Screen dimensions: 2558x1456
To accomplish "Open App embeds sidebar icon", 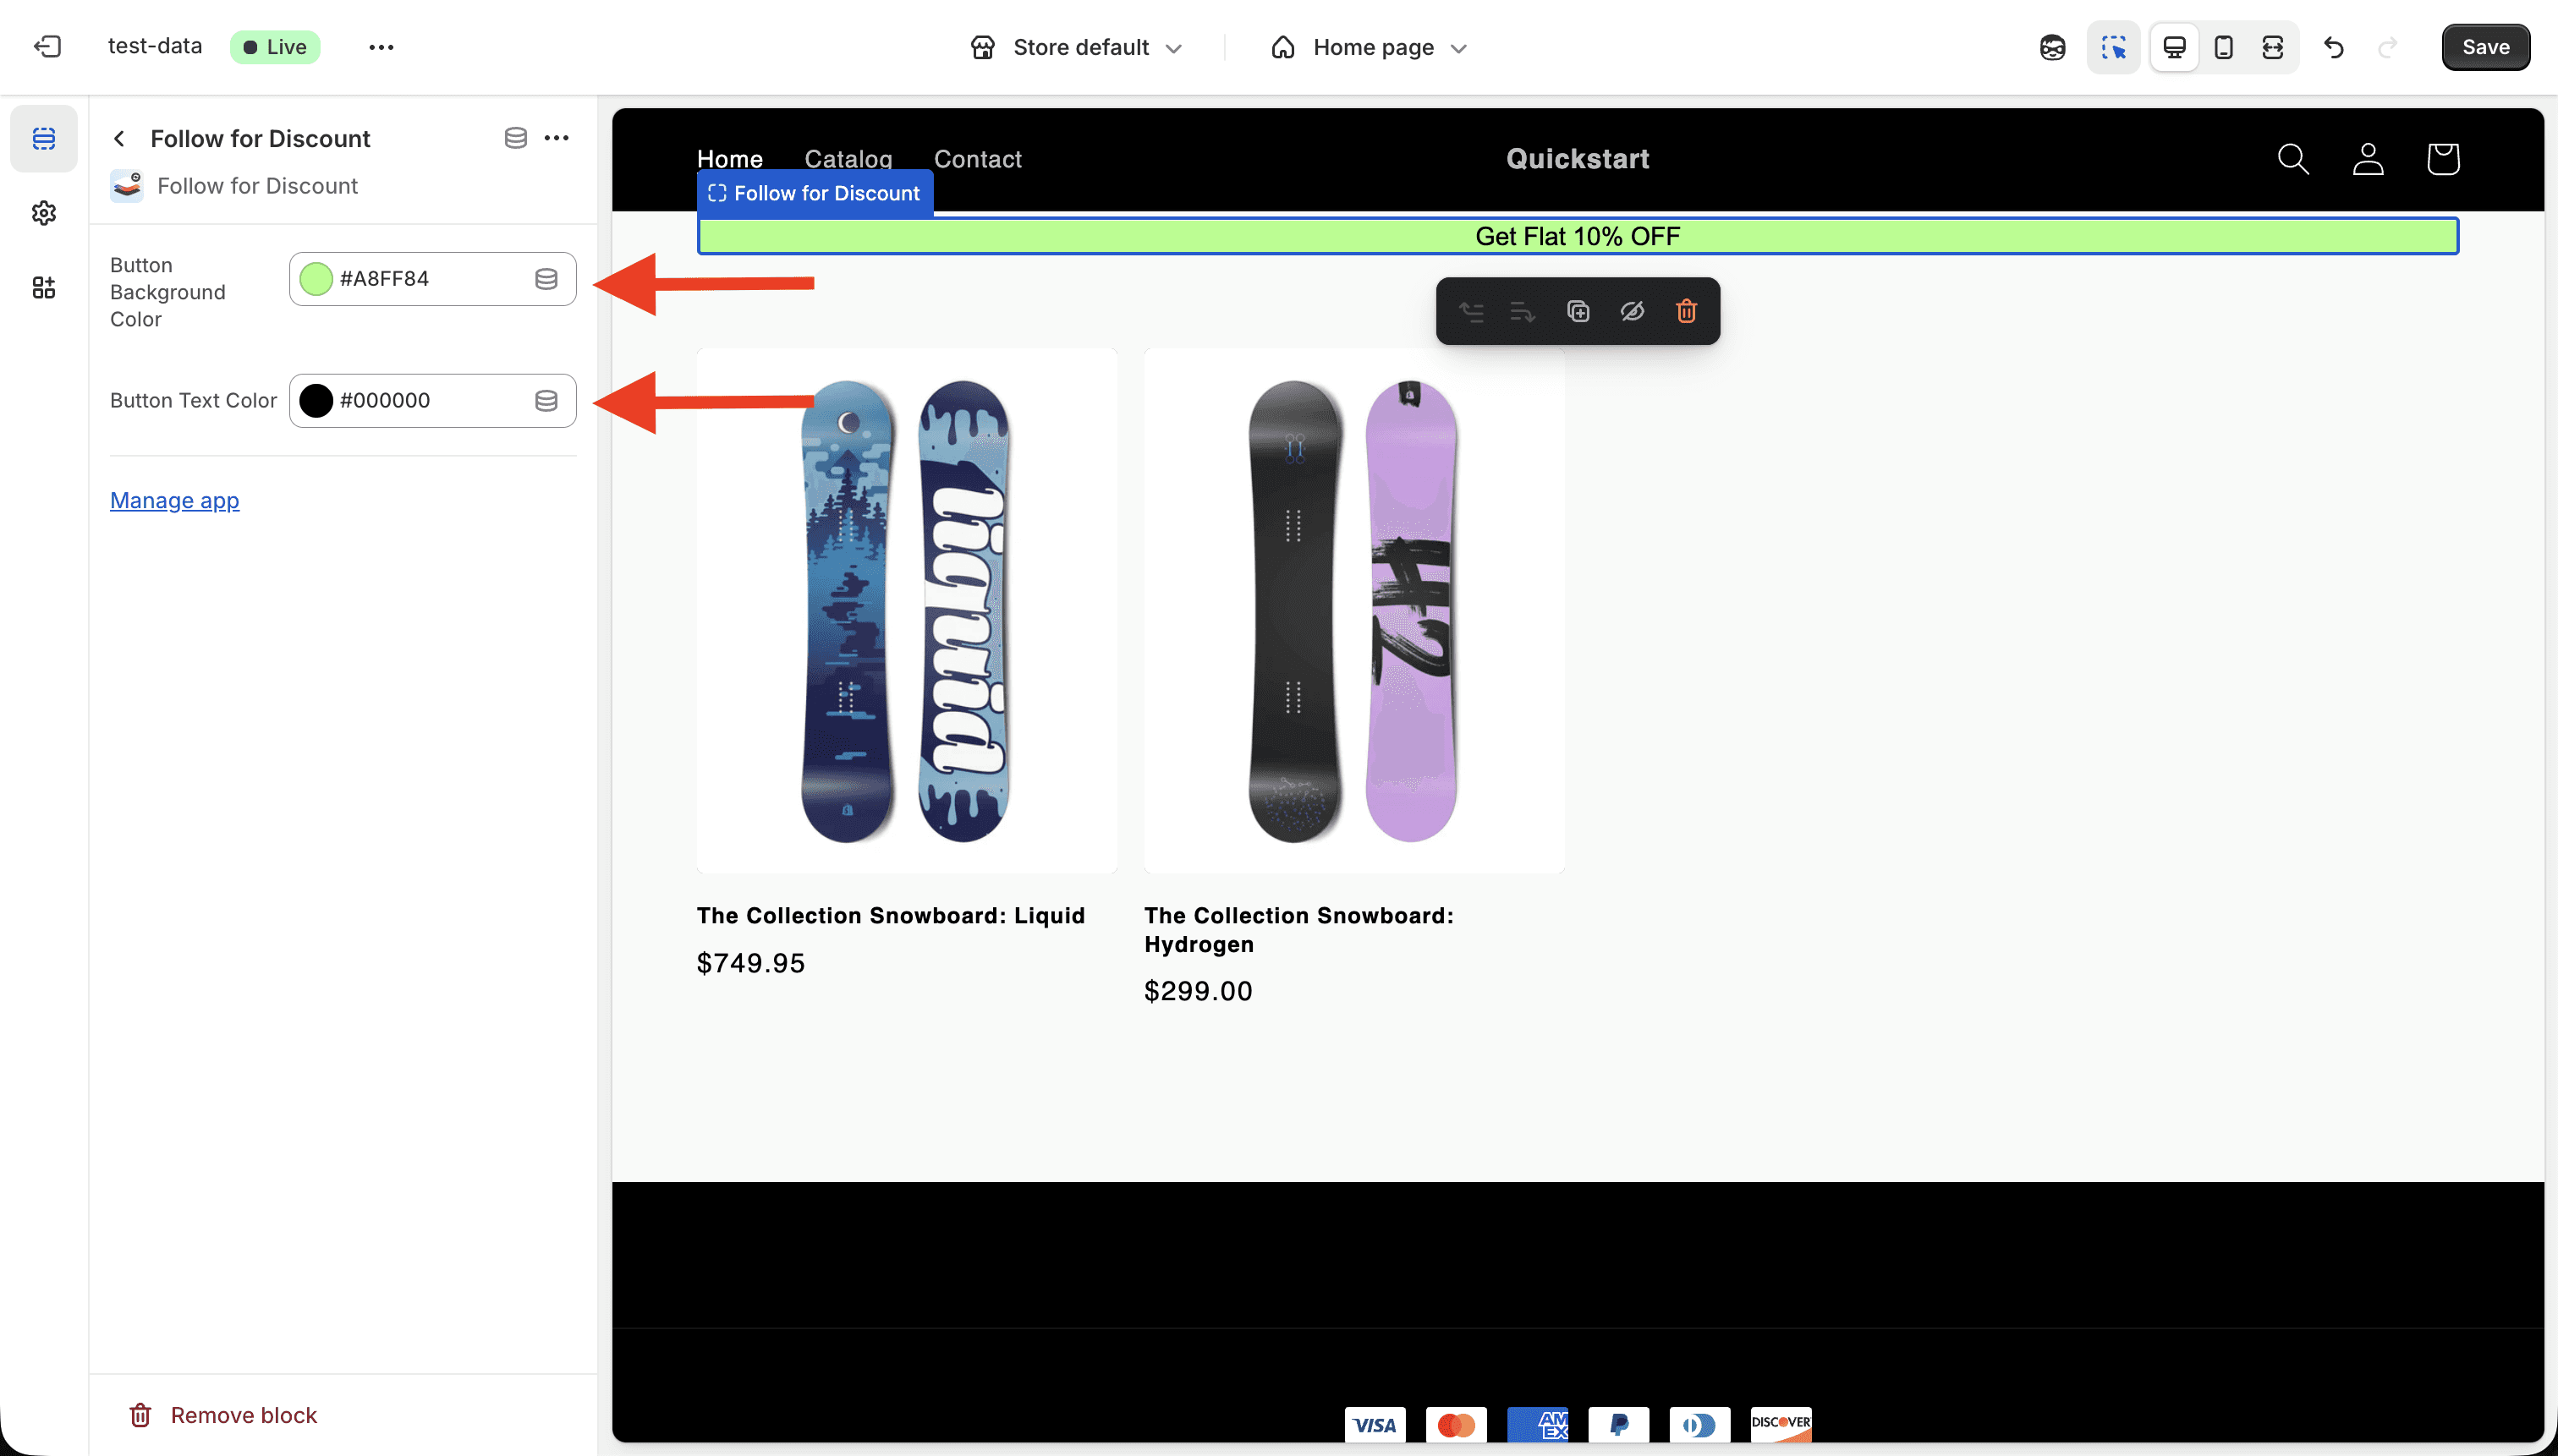I will tap(44, 288).
